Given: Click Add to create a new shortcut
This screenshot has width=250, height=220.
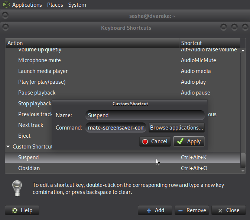Looking at the screenshot, I should (155, 210).
